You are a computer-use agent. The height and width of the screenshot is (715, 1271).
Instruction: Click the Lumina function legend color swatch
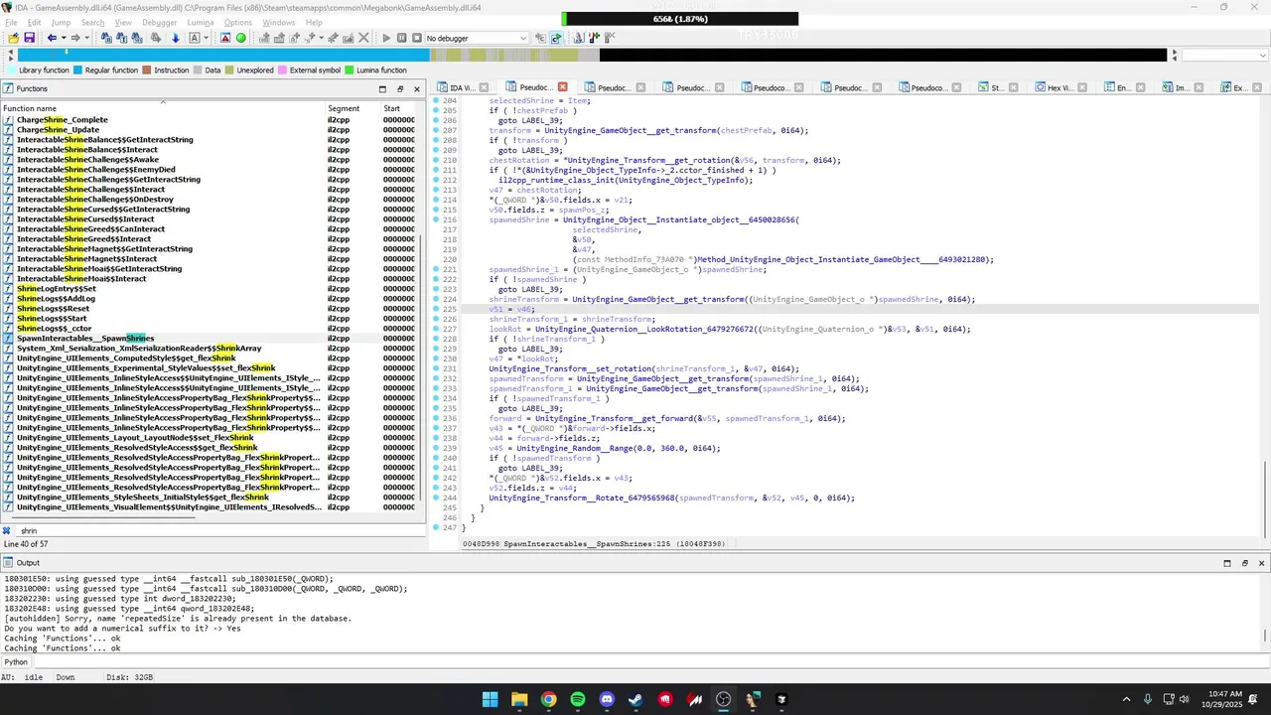coord(350,71)
